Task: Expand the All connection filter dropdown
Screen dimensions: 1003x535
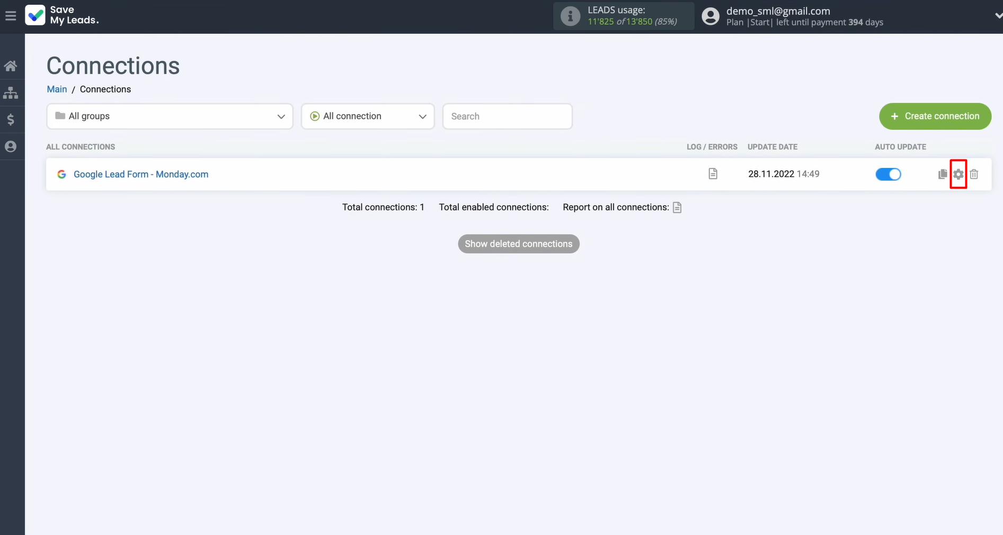Action: tap(368, 116)
